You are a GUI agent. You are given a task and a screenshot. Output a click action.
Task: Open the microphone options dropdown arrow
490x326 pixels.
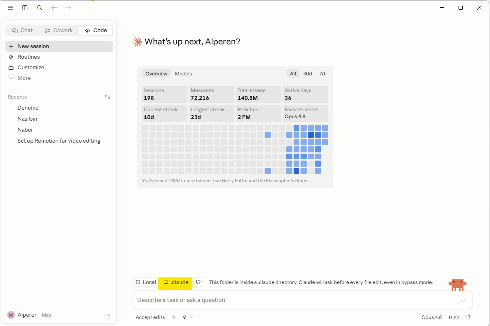[192, 317]
